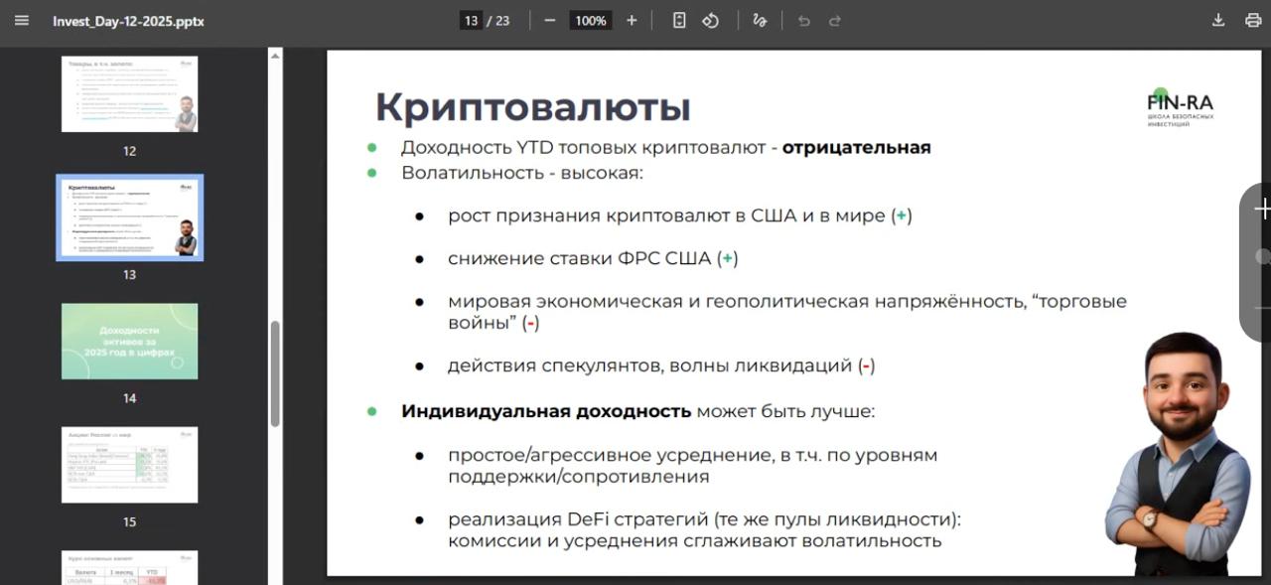Select the annotate drawing tool
1271x585 pixels.
[758, 20]
